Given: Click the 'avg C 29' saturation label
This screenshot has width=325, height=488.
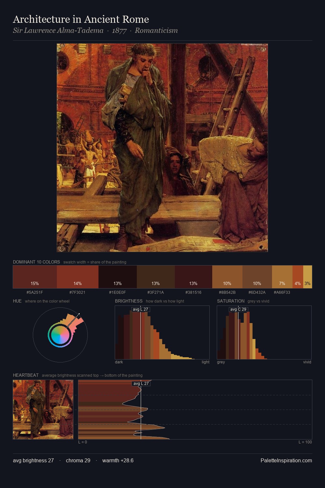Looking at the screenshot, I should click(x=238, y=309).
